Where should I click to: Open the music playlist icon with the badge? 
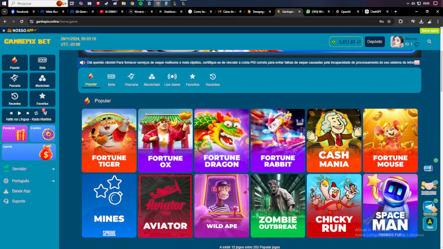click(45, 113)
